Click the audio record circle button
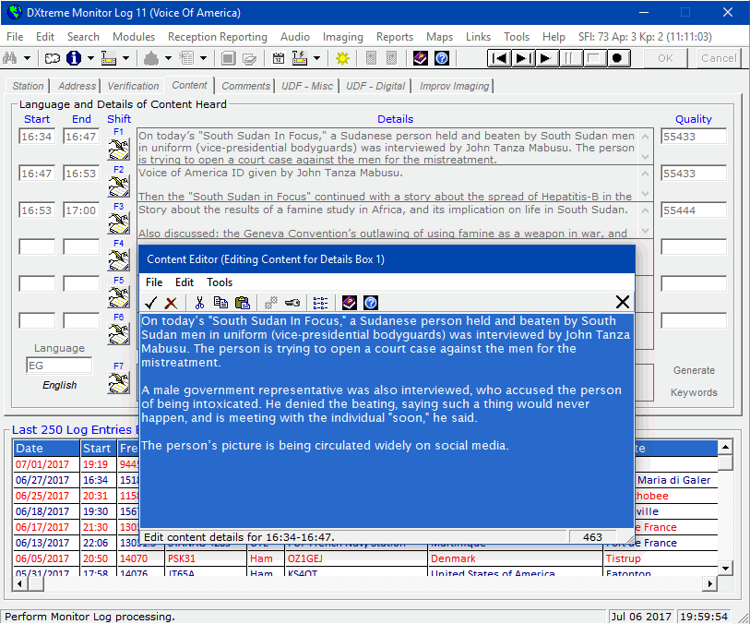The width and height of the screenshot is (750, 624). (617, 58)
